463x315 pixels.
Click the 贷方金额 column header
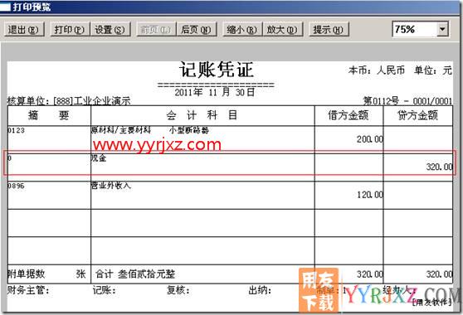pos(417,115)
